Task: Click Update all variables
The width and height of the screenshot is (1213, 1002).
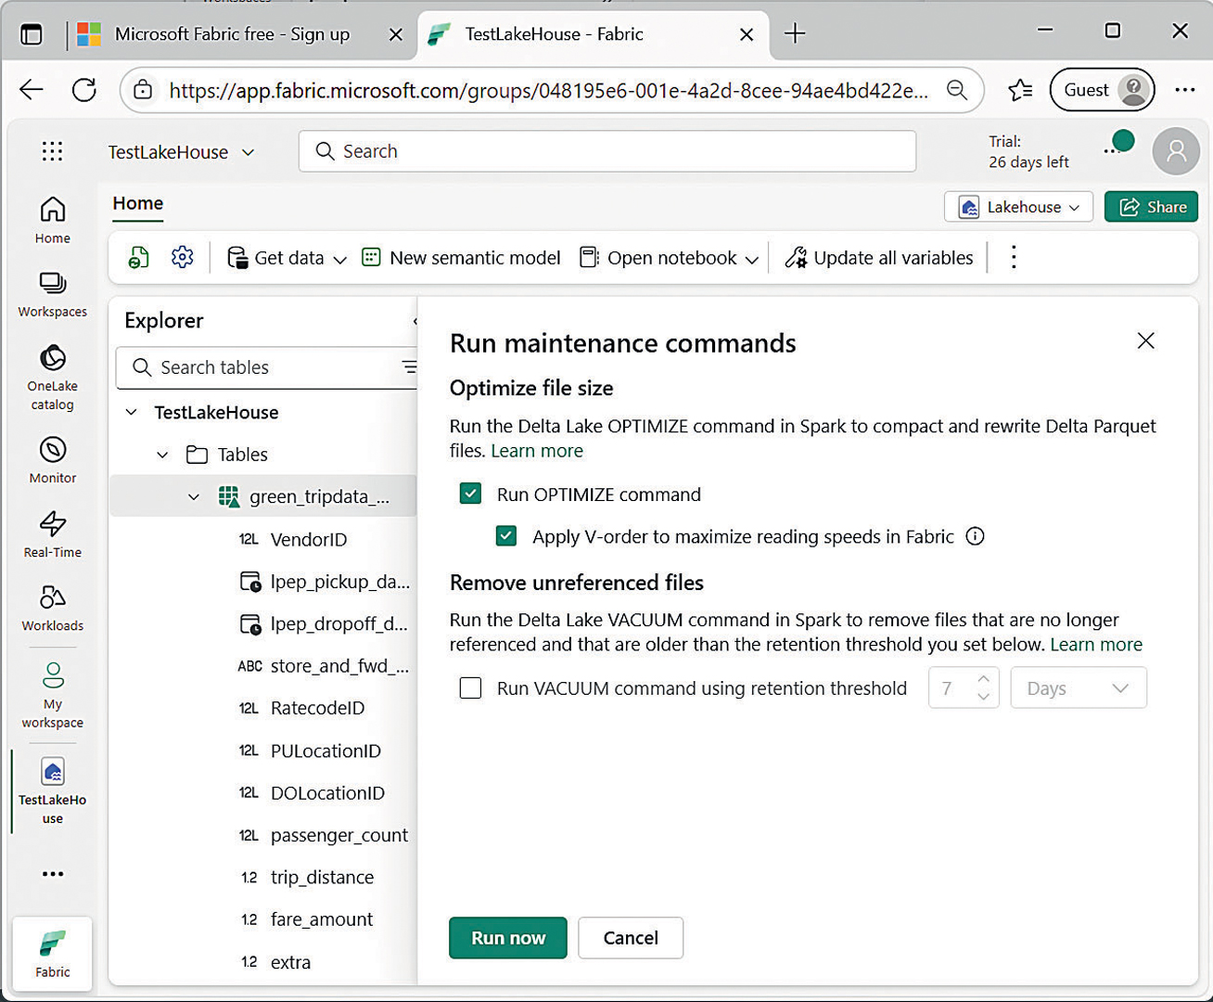Action: pyautogui.click(x=879, y=258)
